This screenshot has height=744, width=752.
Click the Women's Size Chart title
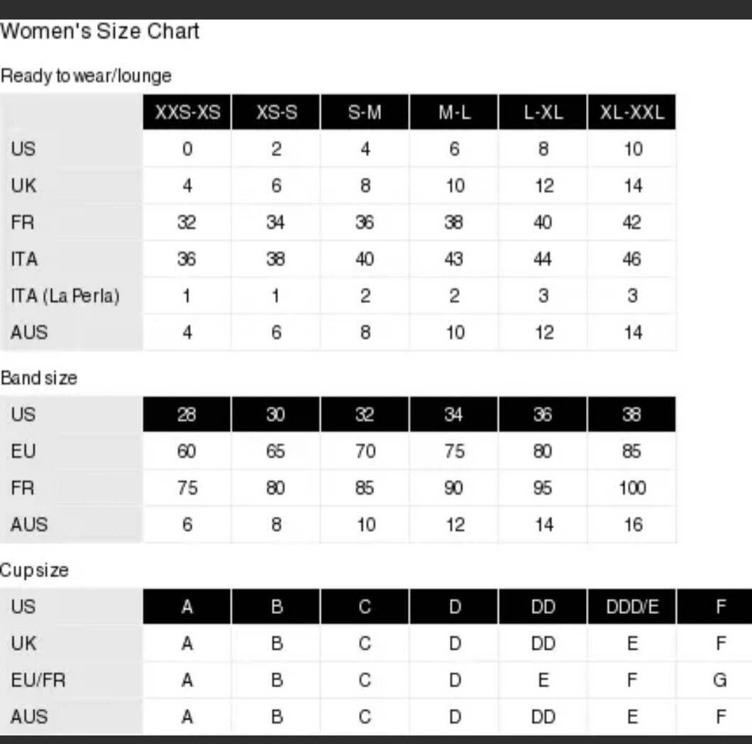pyautogui.click(x=100, y=31)
